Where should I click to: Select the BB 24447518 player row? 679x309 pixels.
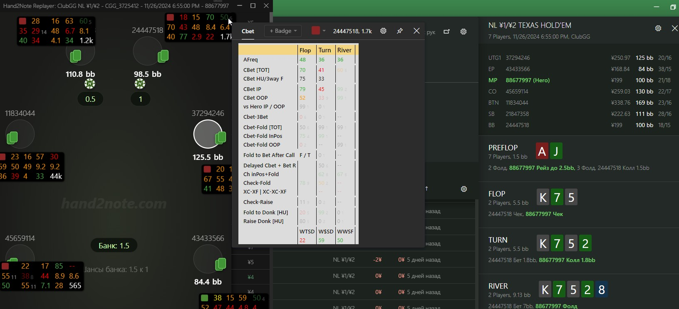coord(580,125)
